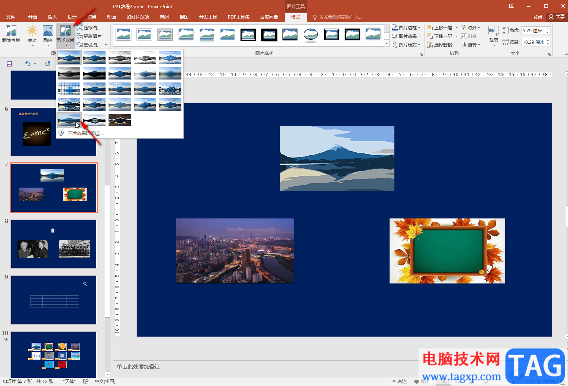
Task: Choose the glow edges effect thumbnail
Action: coord(120,120)
